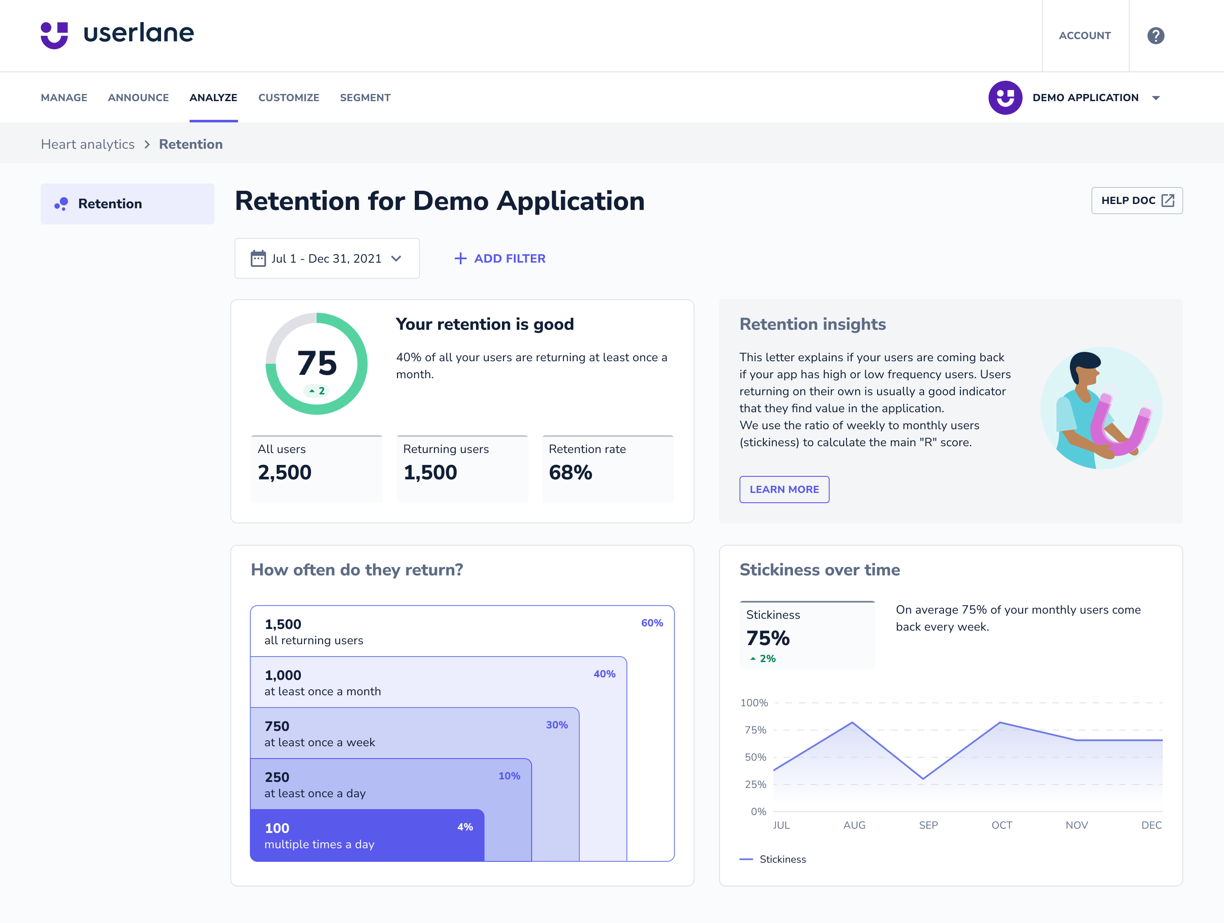Click the breadcrumb chevron after Heart analytics

tap(147, 144)
